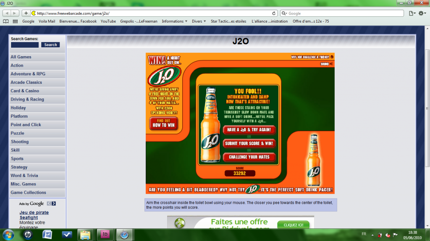Viewport: 430px width, 241px height.
Task: Open the Google bookmark
Action: (x=28, y=21)
